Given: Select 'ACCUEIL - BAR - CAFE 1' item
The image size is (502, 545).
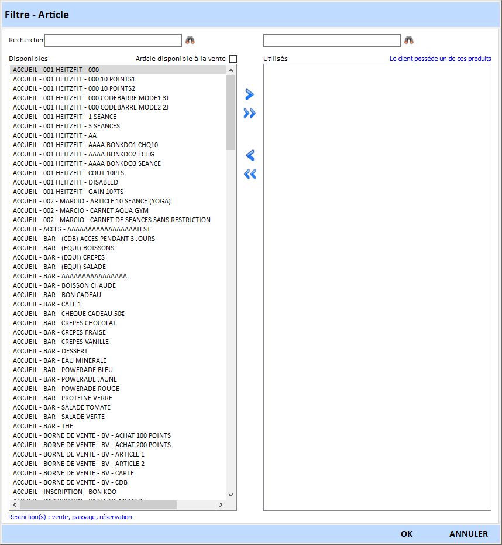Looking at the screenshot, I should click(47, 304).
